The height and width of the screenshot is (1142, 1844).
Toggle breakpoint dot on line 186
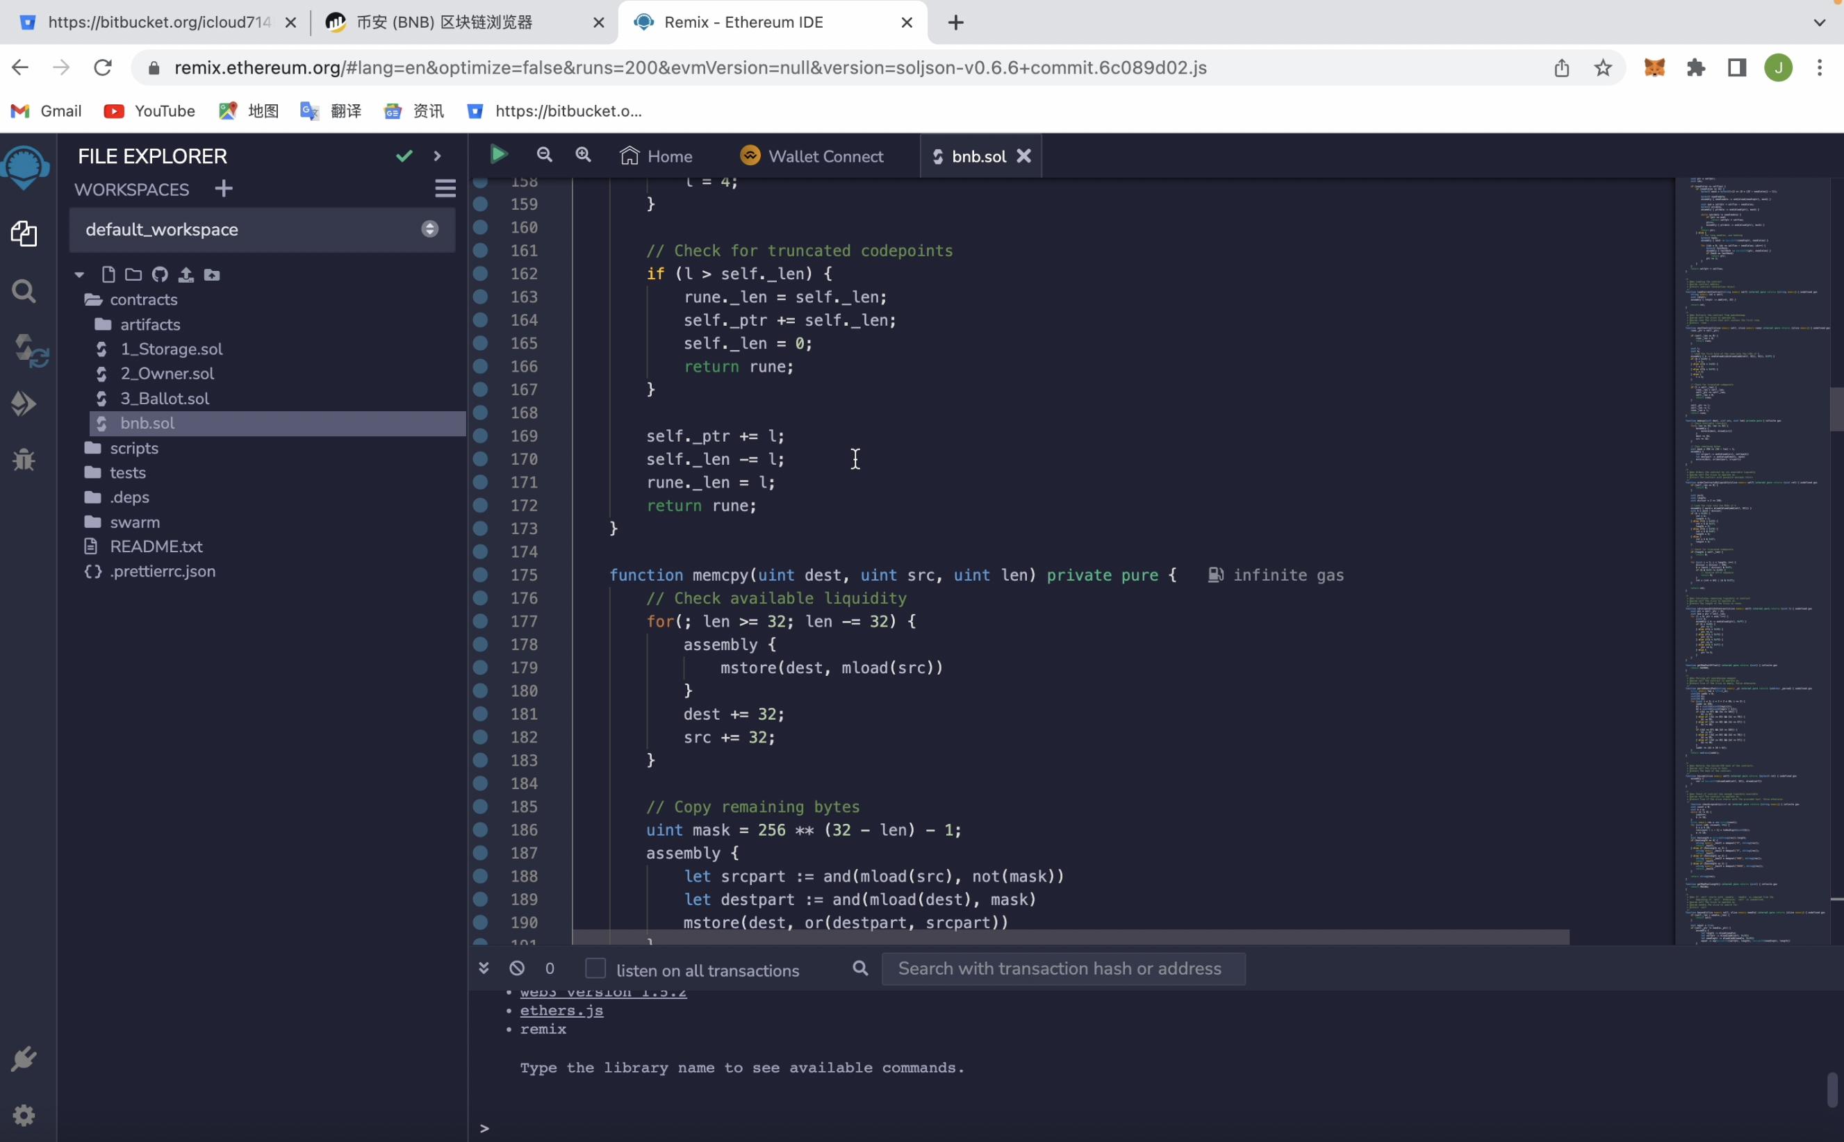point(479,829)
